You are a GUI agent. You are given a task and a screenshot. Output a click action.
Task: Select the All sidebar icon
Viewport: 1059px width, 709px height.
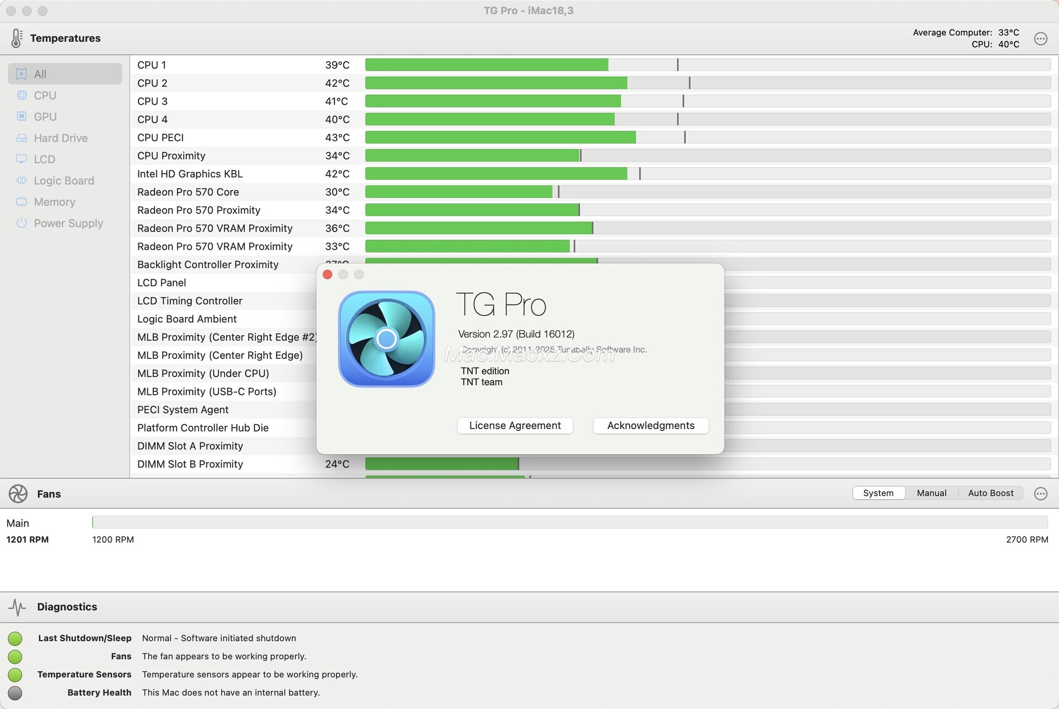tap(22, 74)
